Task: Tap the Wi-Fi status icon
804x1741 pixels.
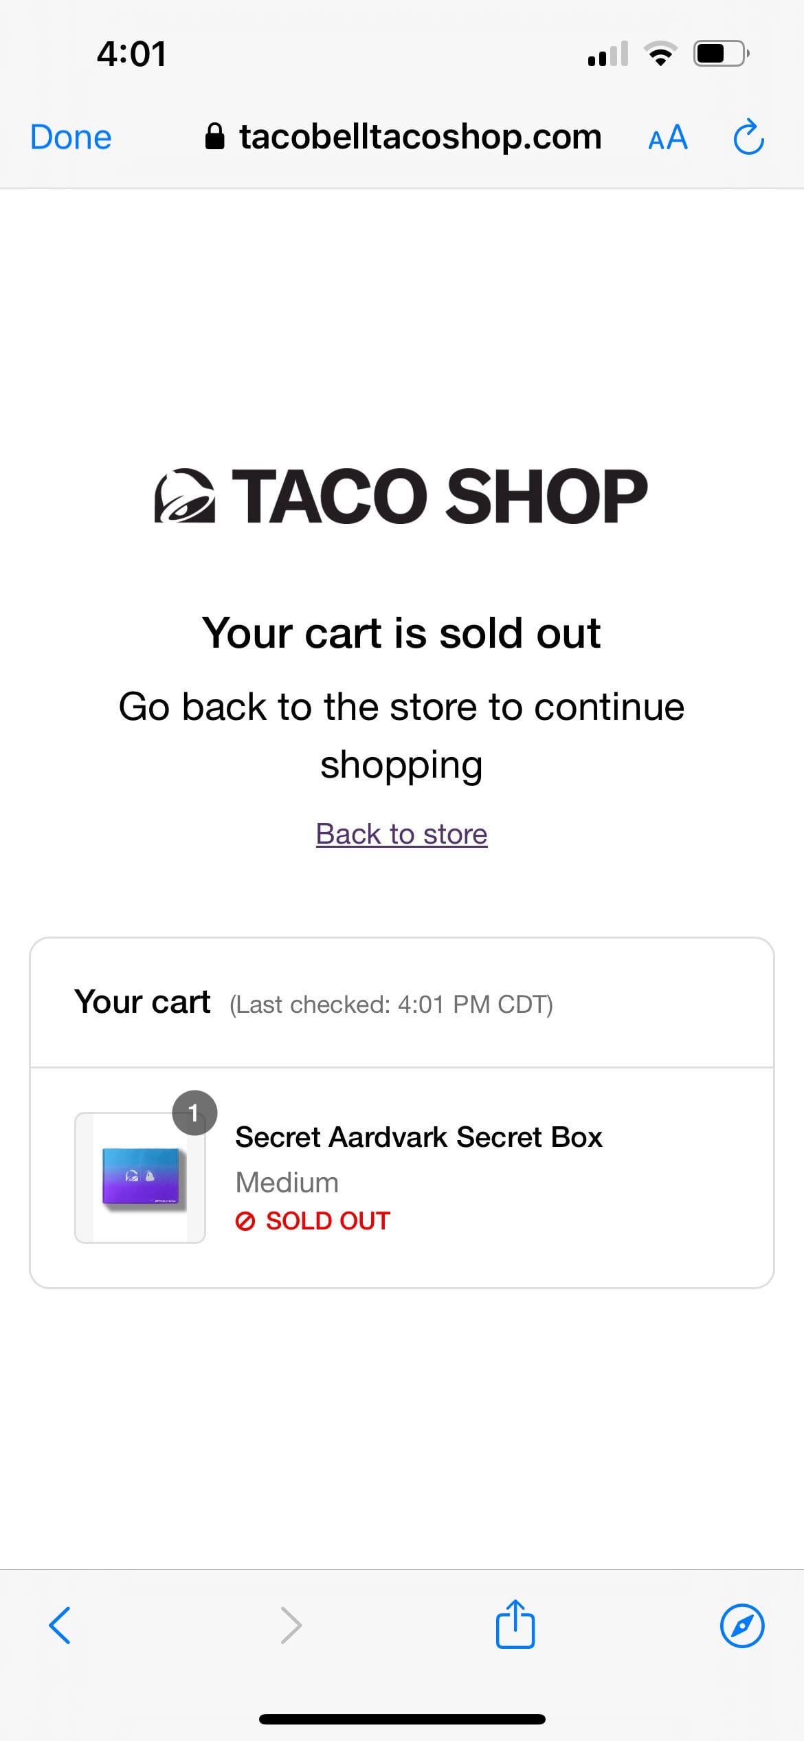Action: pos(660,54)
